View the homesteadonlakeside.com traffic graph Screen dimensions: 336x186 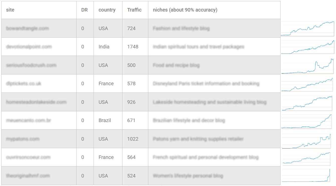coord(307,103)
